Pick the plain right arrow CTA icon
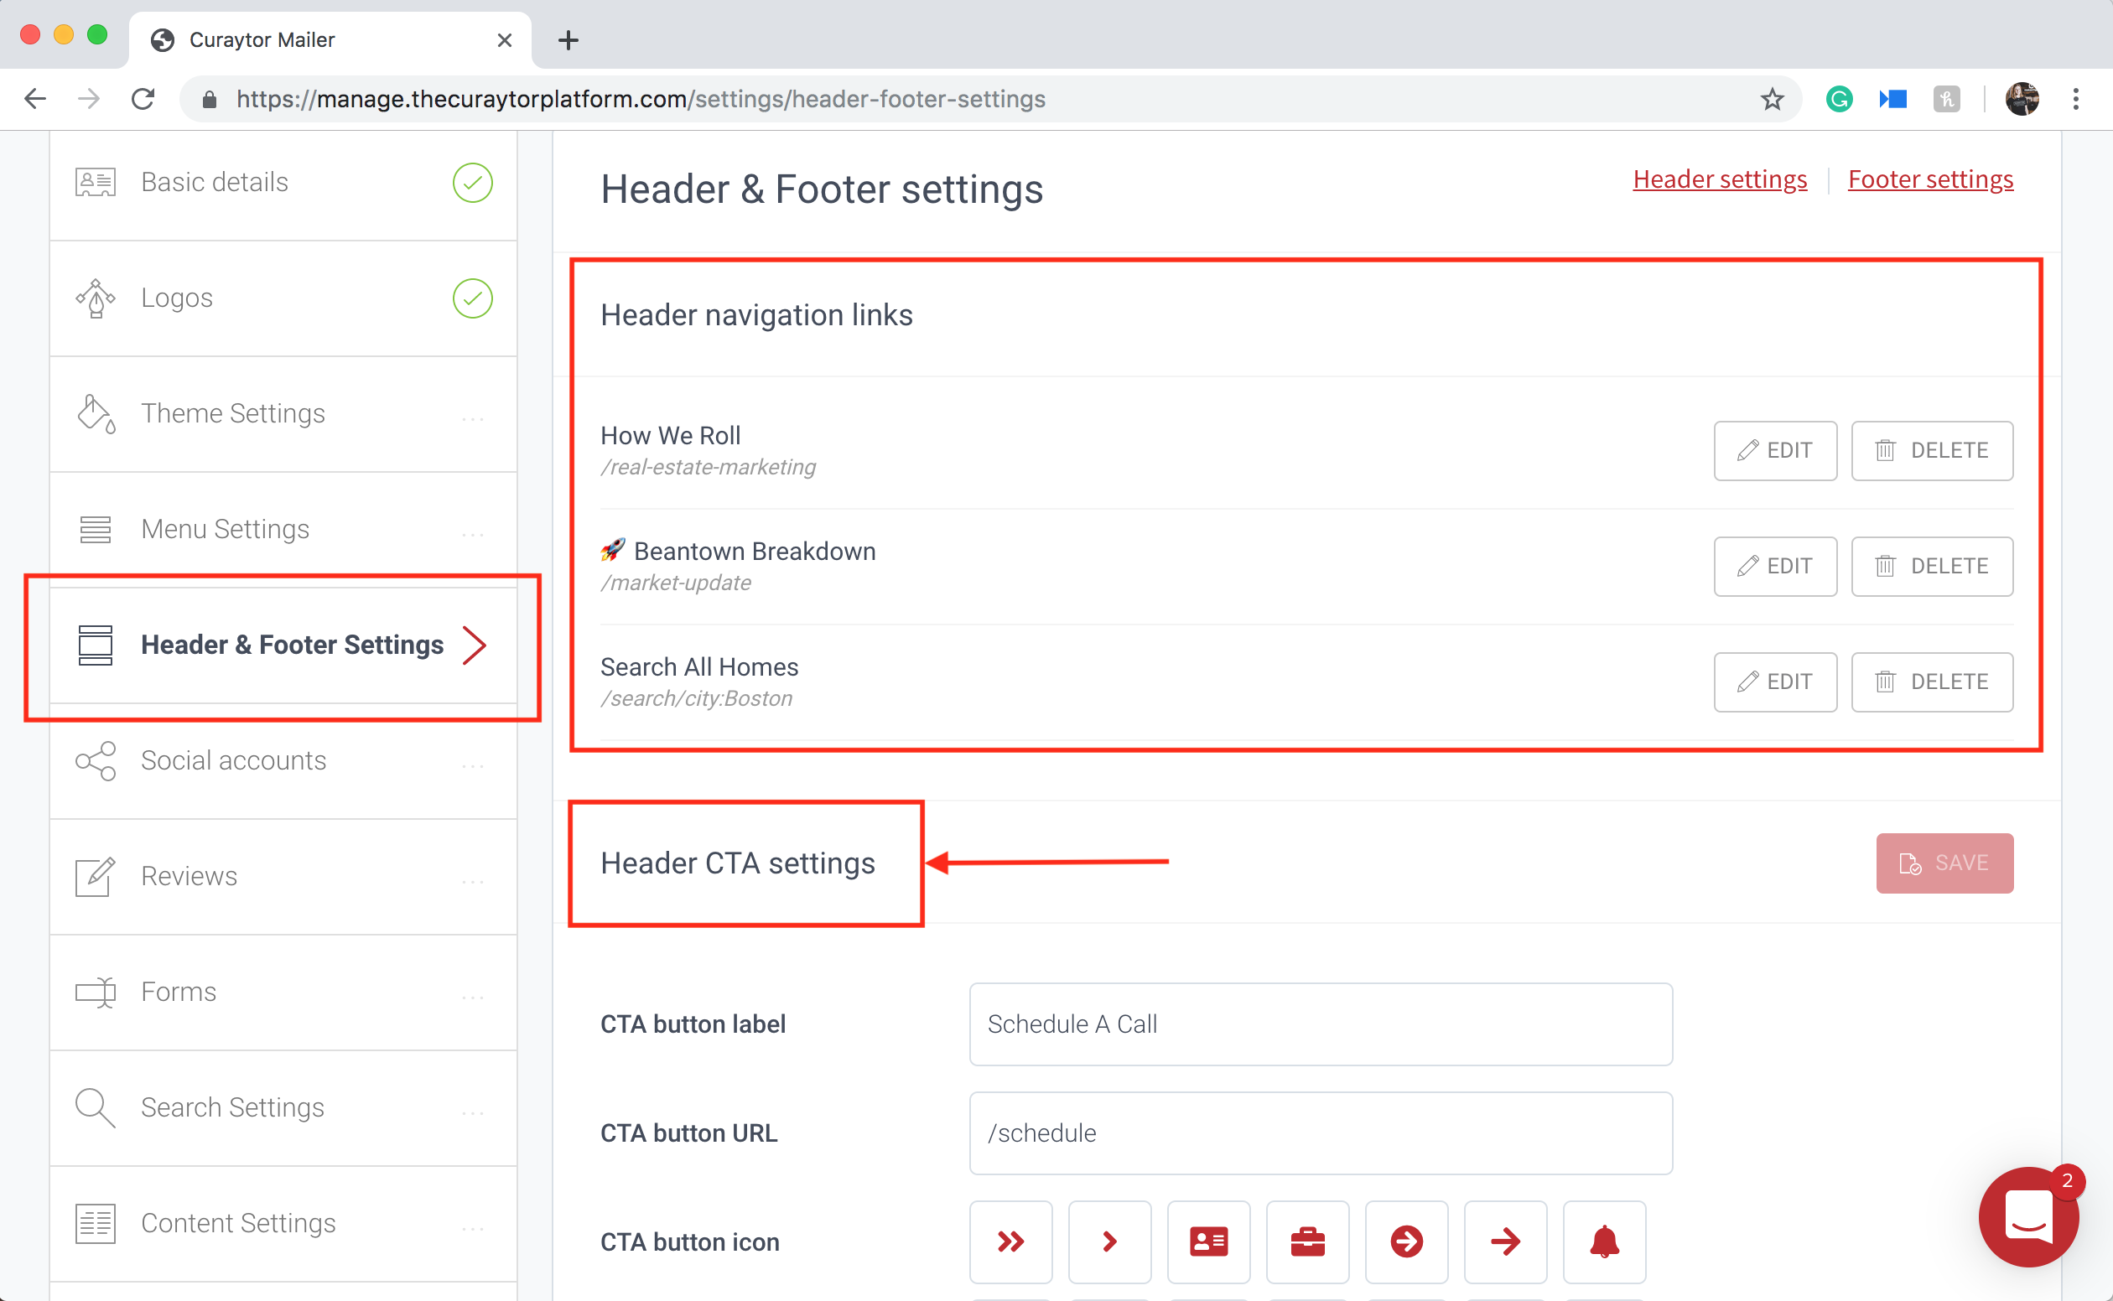Image resolution: width=2113 pixels, height=1301 pixels. (1505, 1241)
